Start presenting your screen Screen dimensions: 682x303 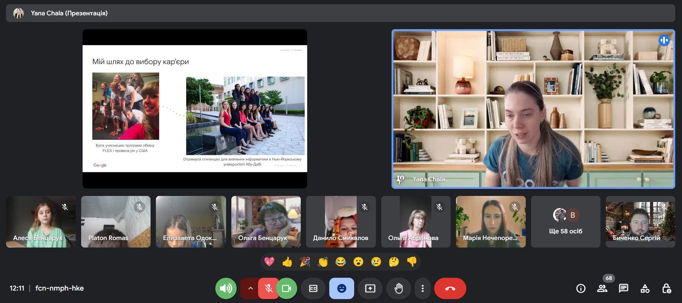[370, 288]
